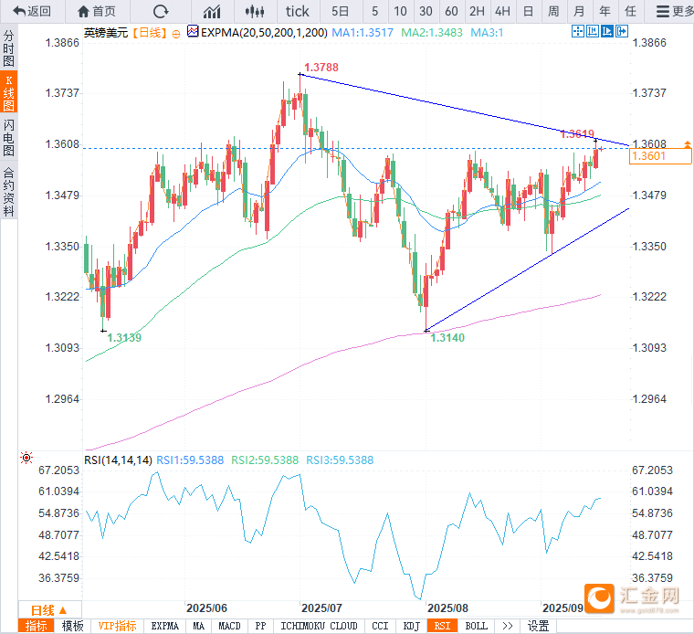Image resolution: width=694 pixels, height=634 pixels.
Task: Switch to tick timeframe
Action: [298, 12]
